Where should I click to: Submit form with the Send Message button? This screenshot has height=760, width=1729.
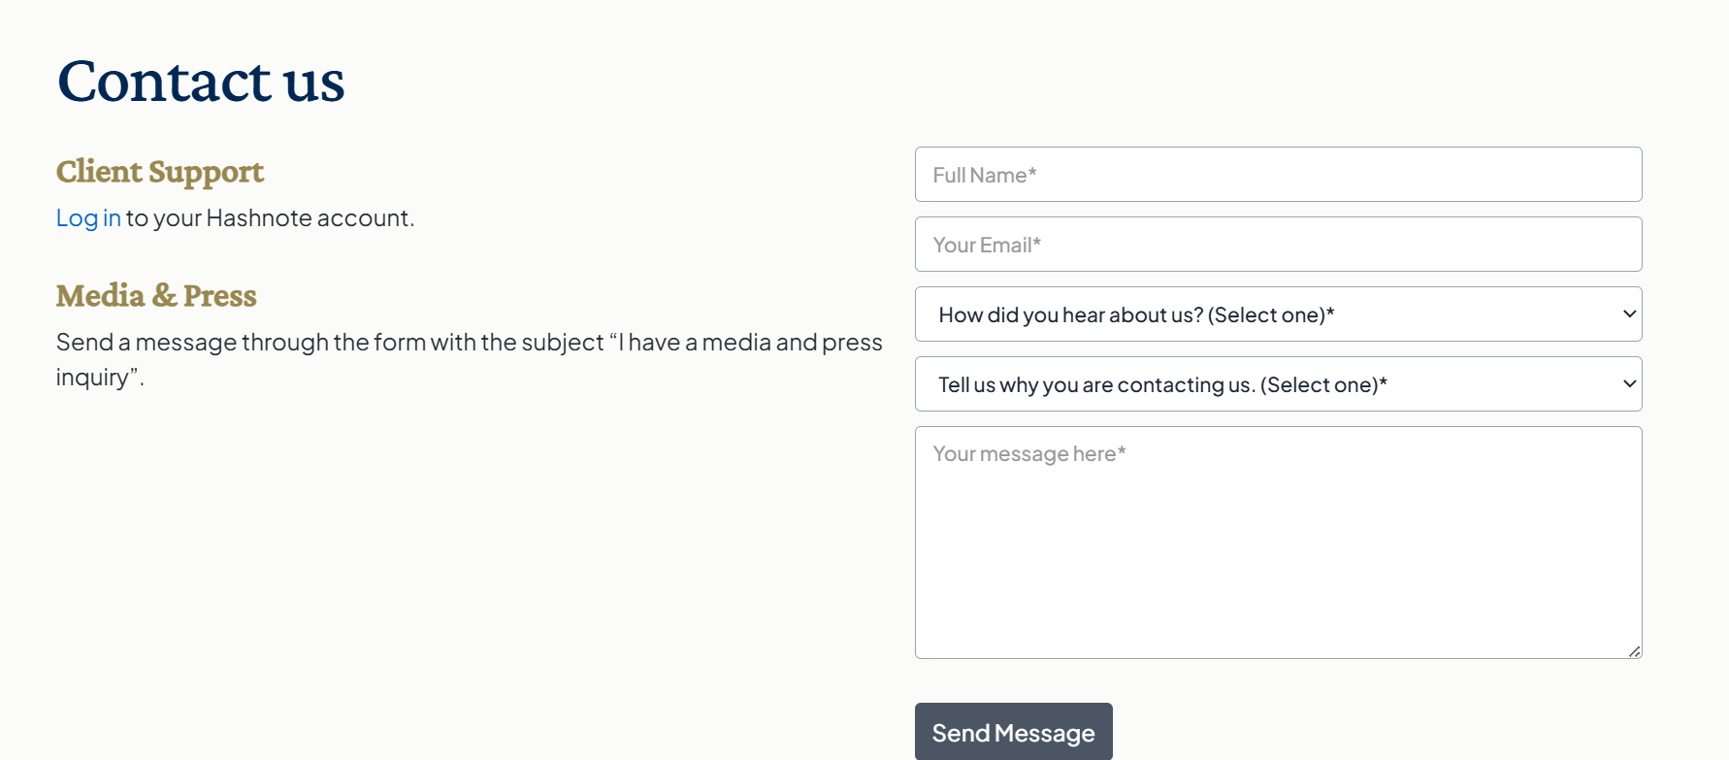[1013, 732]
